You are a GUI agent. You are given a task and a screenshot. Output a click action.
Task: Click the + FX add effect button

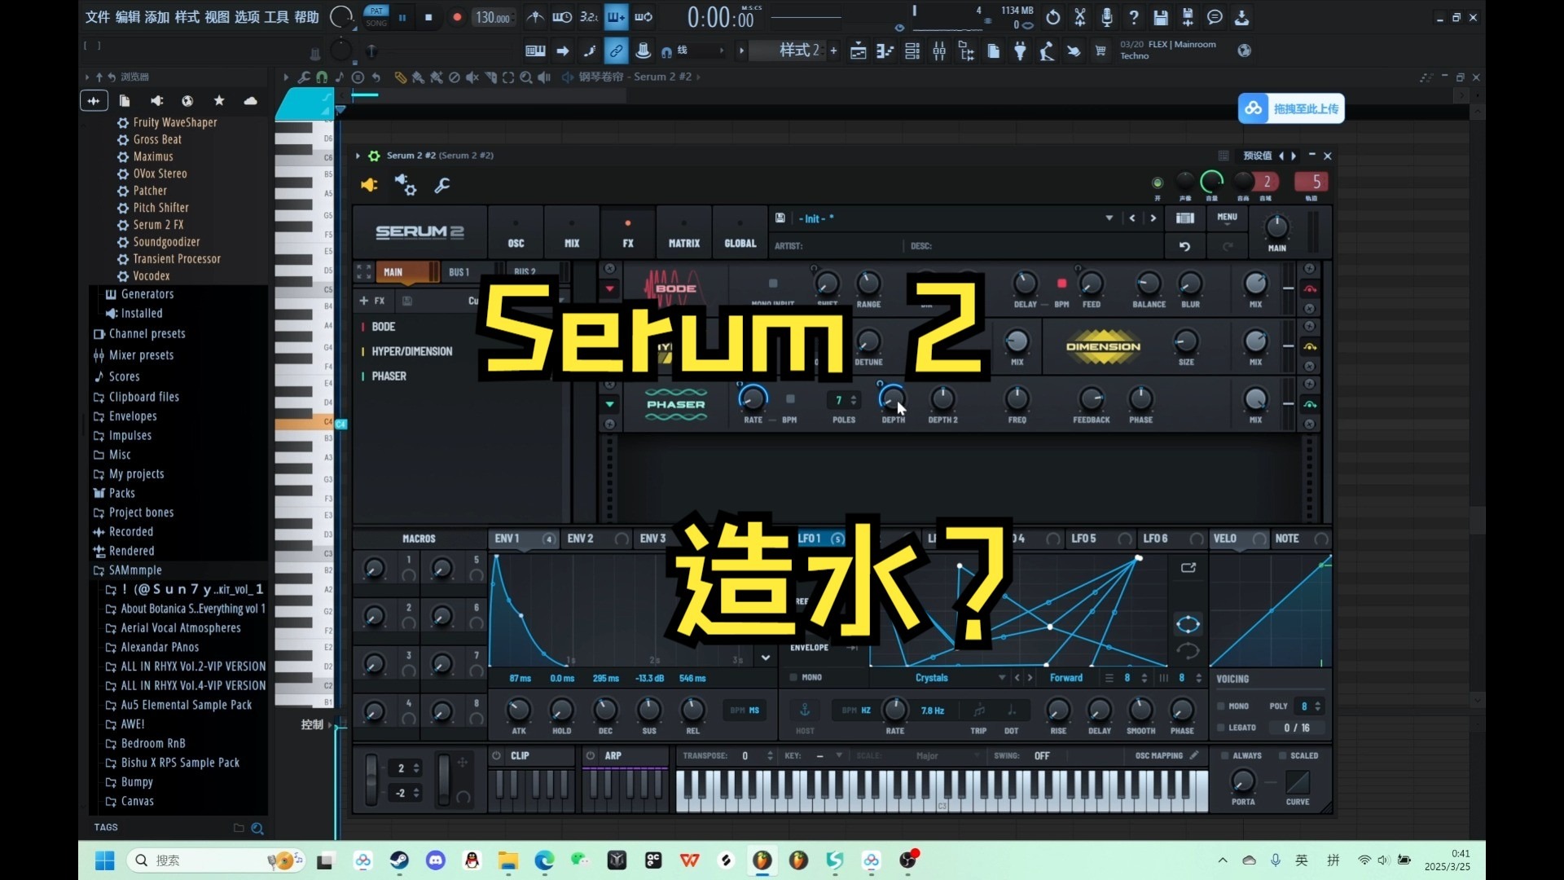(x=372, y=301)
